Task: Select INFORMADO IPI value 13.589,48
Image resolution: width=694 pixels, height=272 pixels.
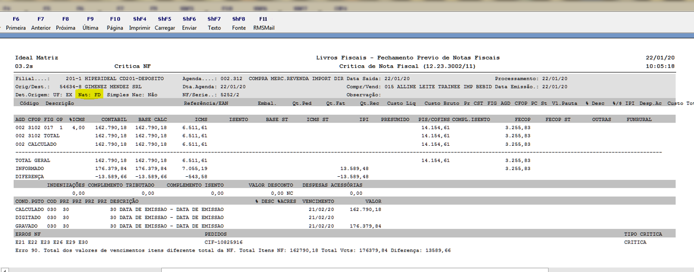Action: [354, 168]
